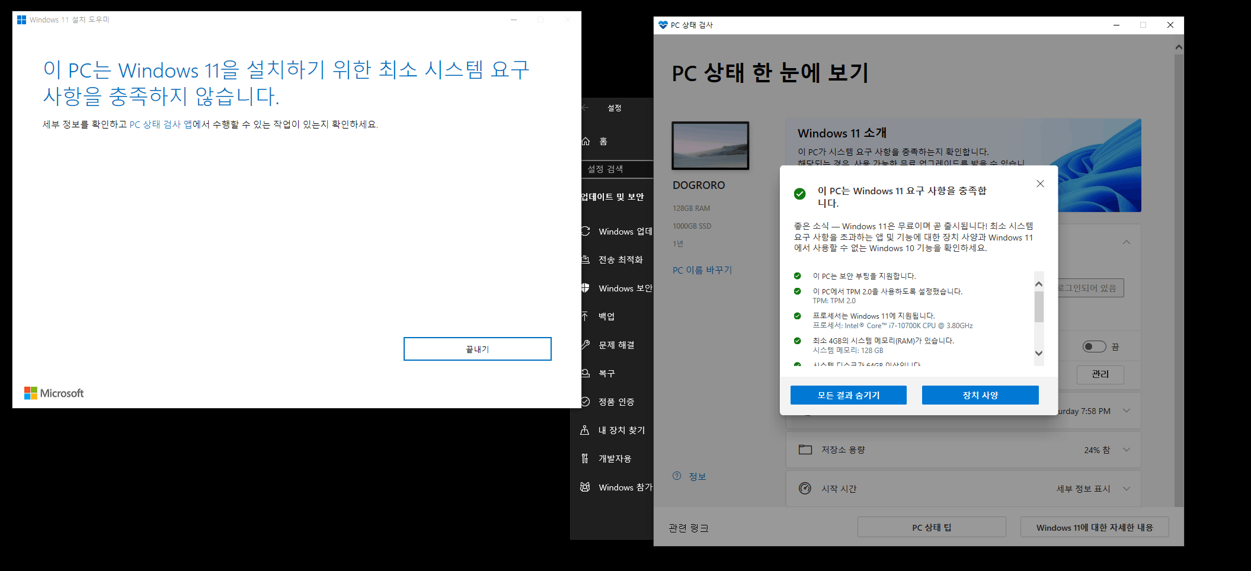
Task: Open the 정보 link in PC Health Check
Action: [x=697, y=476]
